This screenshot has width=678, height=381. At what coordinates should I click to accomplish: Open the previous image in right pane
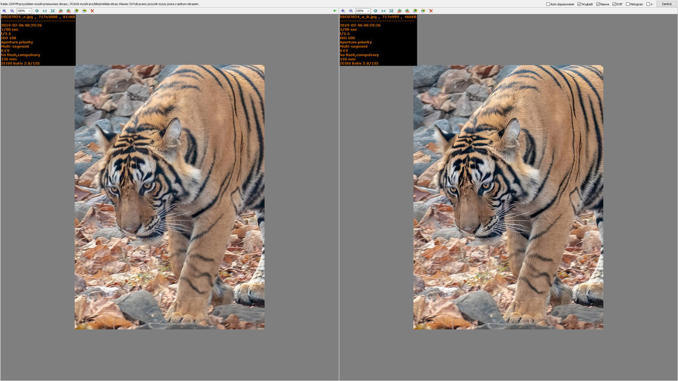pos(415,11)
